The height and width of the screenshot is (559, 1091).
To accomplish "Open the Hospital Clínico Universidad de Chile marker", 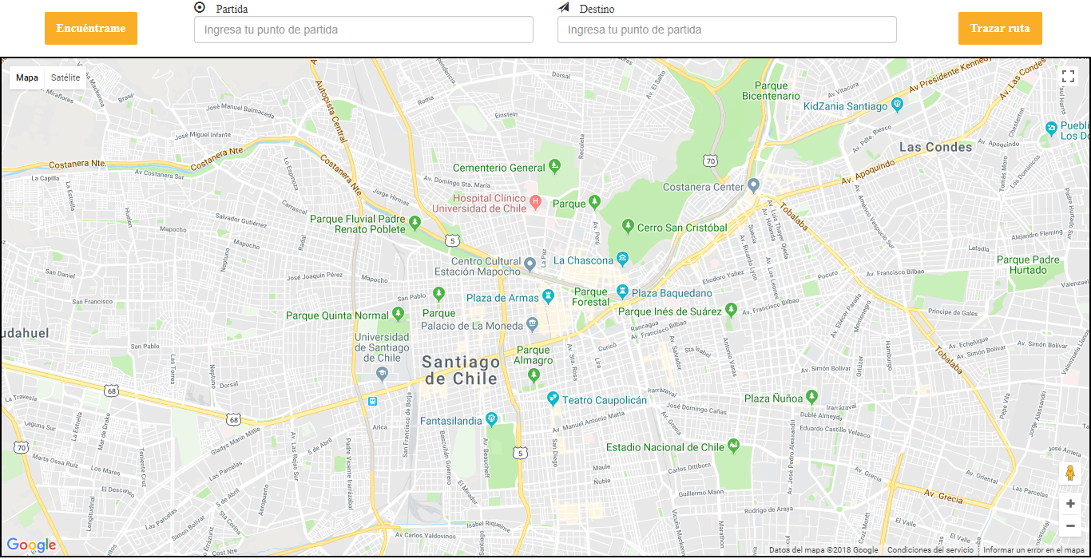I will [536, 200].
